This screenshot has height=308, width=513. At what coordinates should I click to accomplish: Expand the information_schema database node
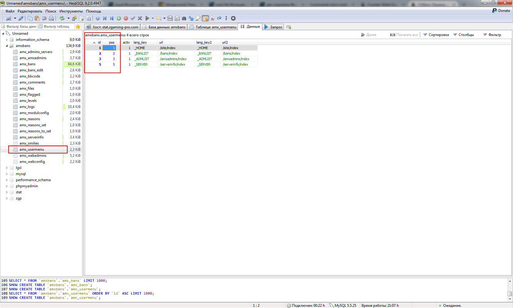pos(7,40)
